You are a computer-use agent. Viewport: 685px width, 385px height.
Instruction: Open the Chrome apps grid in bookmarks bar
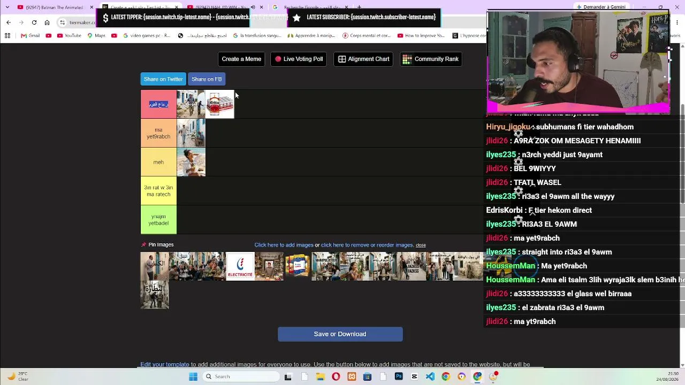[x=7, y=36]
